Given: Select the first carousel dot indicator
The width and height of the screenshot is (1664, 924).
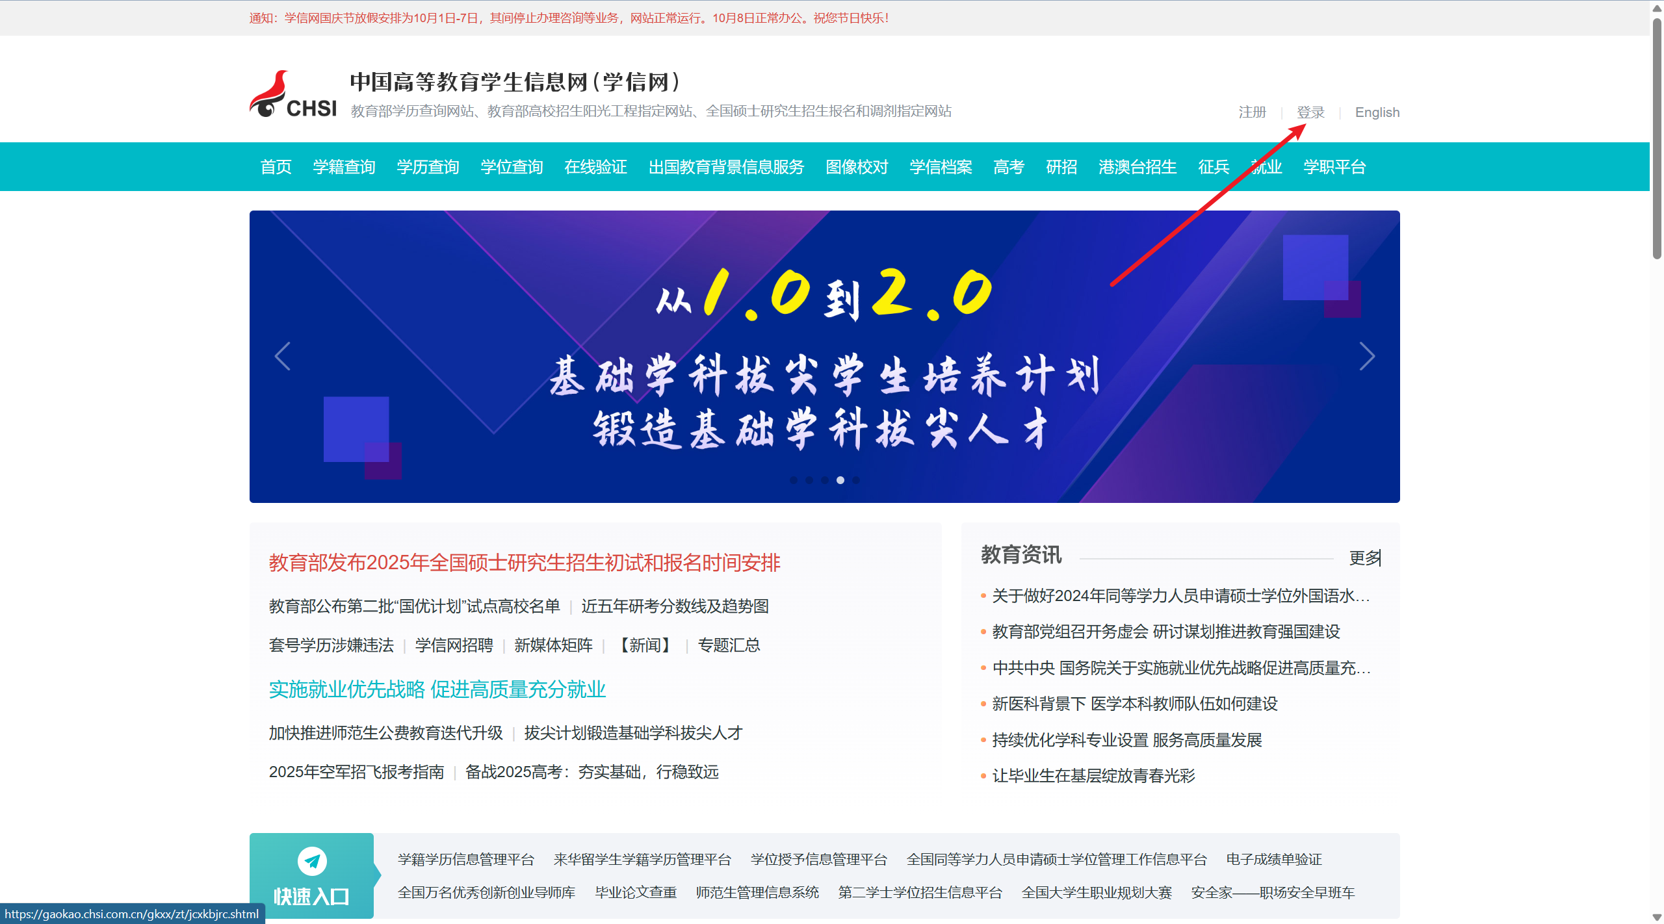Looking at the screenshot, I should click(x=793, y=480).
